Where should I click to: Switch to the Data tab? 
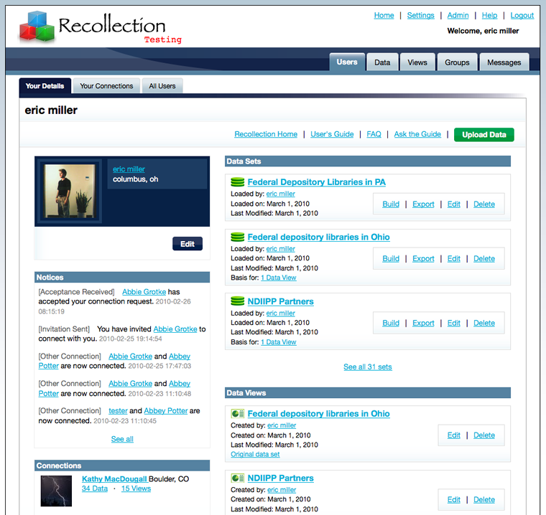coord(382,62)
